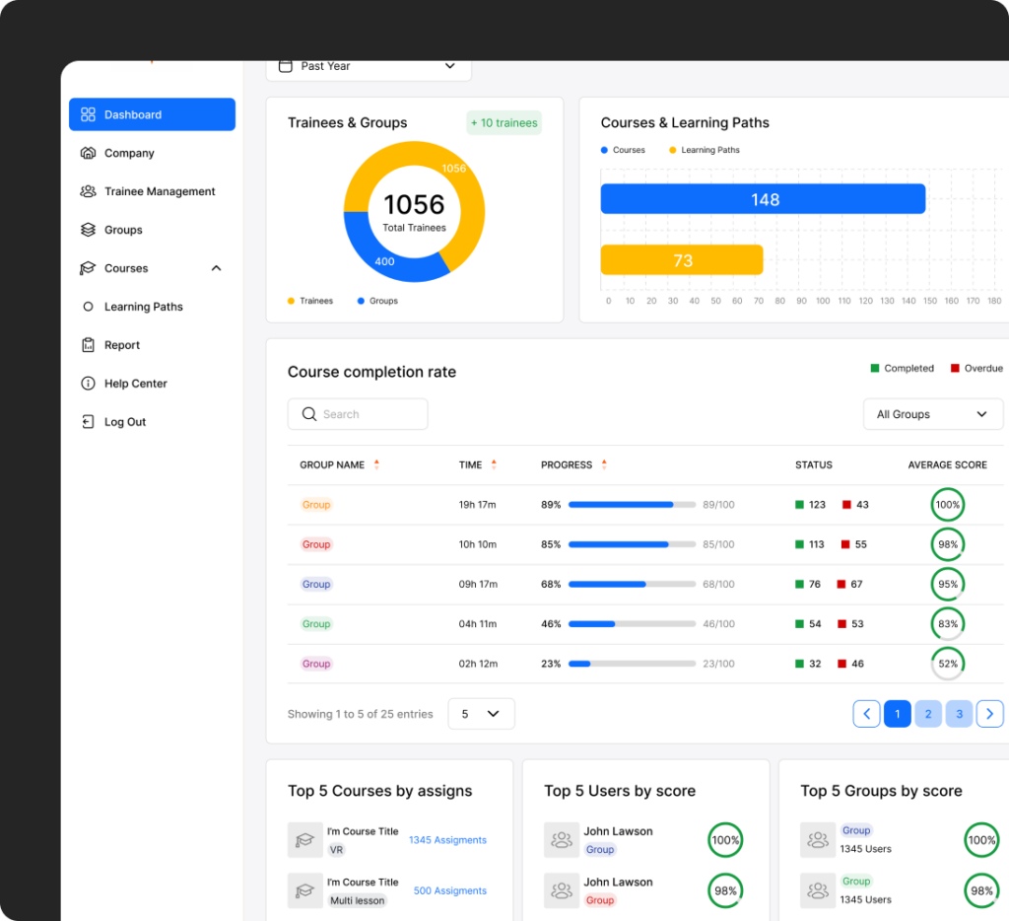Click the Trainee Management people icon
Screen dimensions: 1009x921
click(x=88, y=191)
